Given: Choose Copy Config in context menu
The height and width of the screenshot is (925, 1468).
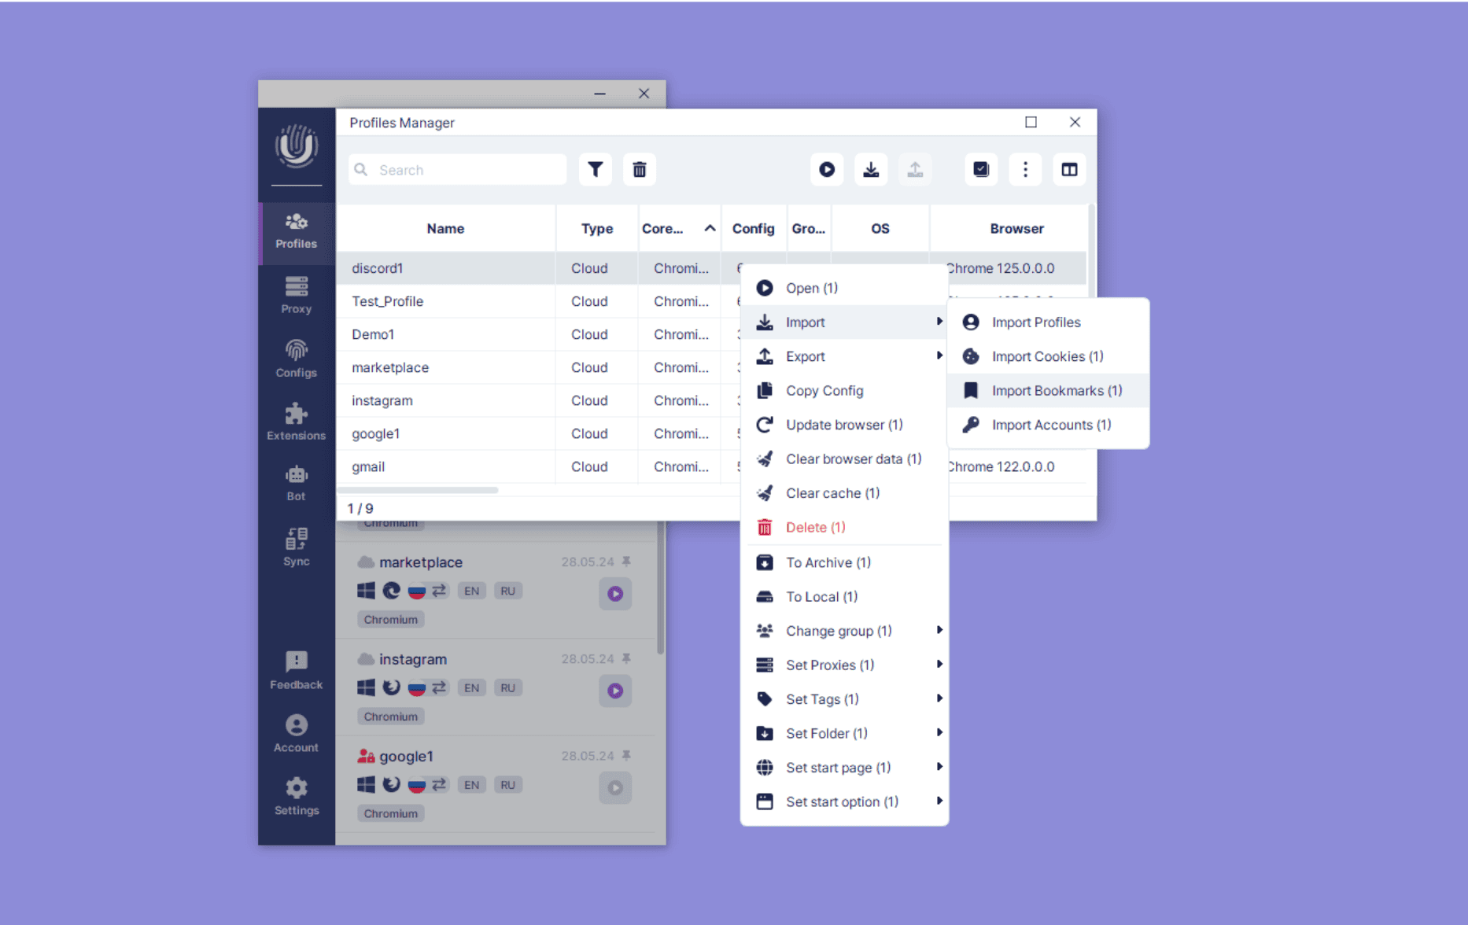Looking at the screenshot, I should click(844, 391).
